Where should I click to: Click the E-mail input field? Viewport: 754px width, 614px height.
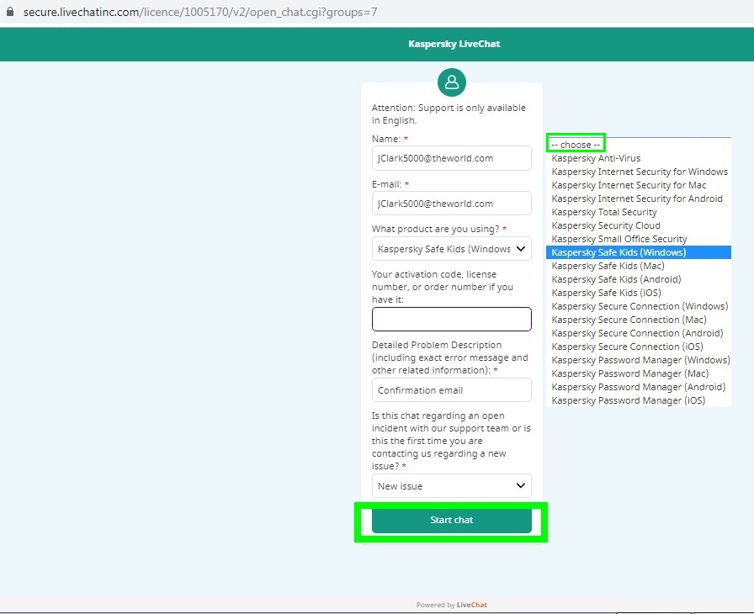[452, 204]
